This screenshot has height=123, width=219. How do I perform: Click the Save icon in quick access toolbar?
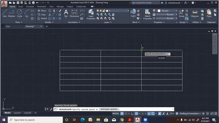pyautogui.click(x=18, y=3)
